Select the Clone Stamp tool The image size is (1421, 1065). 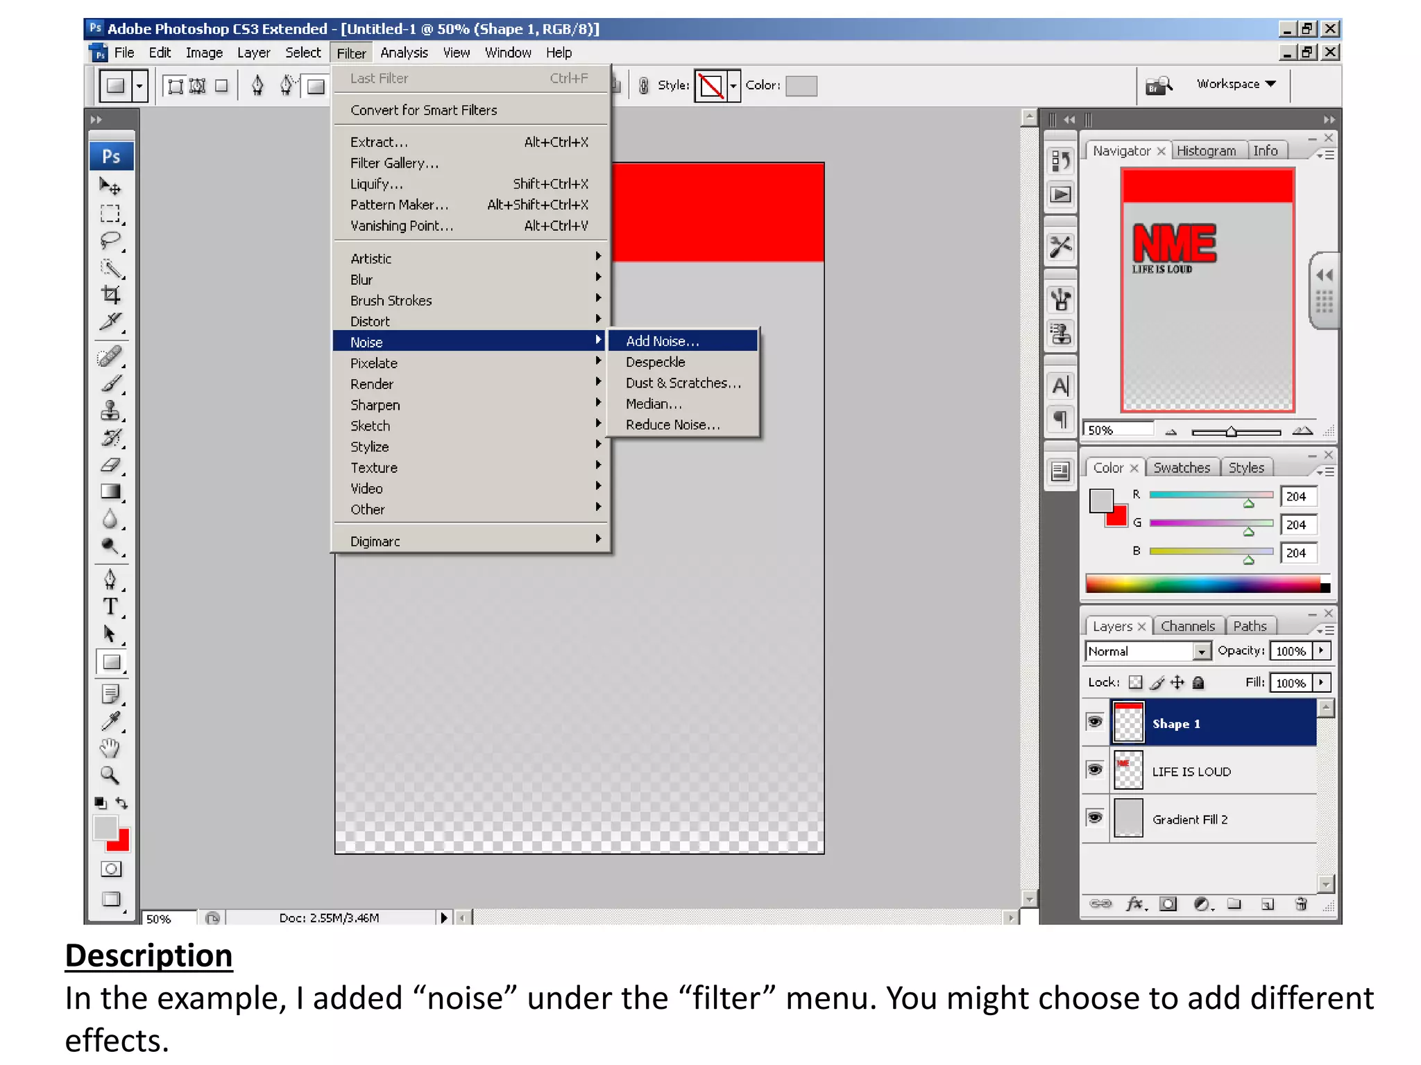click(110, 410)
